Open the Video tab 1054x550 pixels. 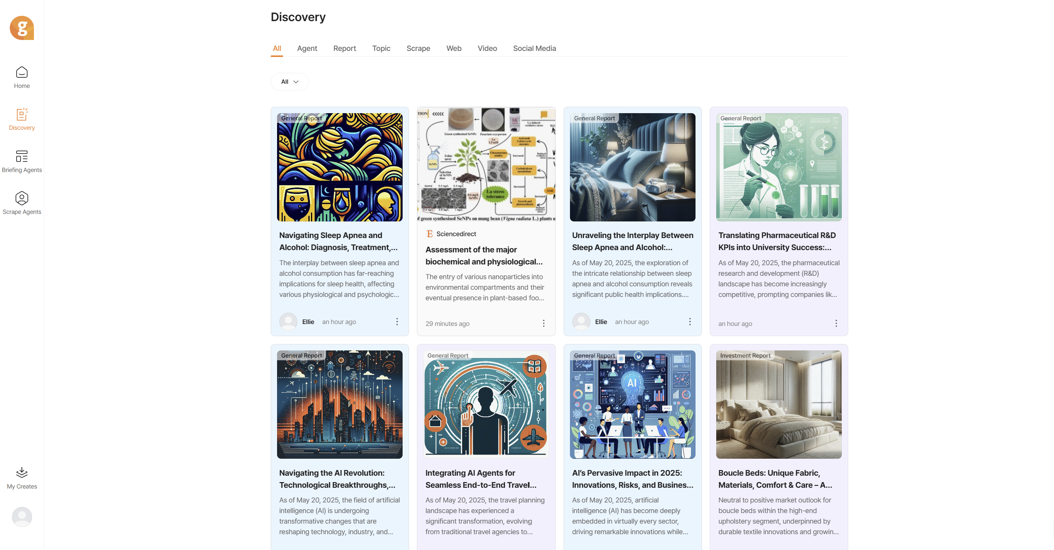[x=487, y=48]
